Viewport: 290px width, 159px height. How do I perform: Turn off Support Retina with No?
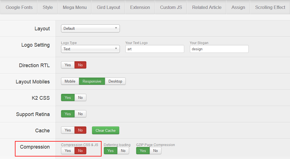80,114
